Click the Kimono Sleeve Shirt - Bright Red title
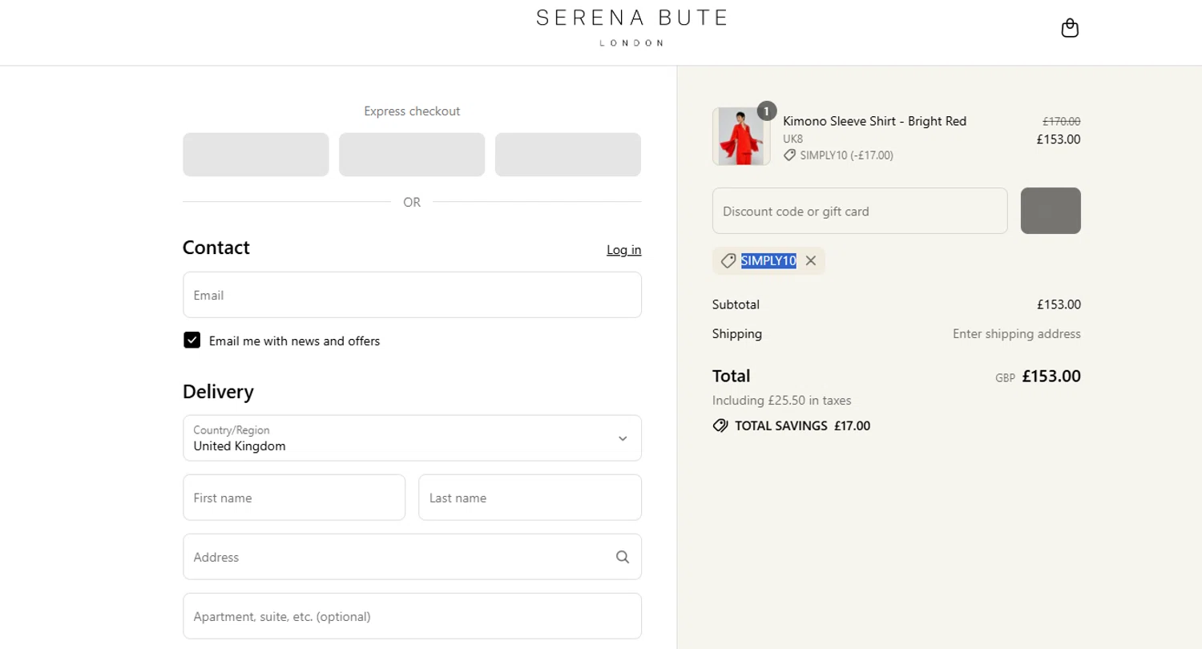Screen dimensions: 1202x649 click(x=875, y=121)
